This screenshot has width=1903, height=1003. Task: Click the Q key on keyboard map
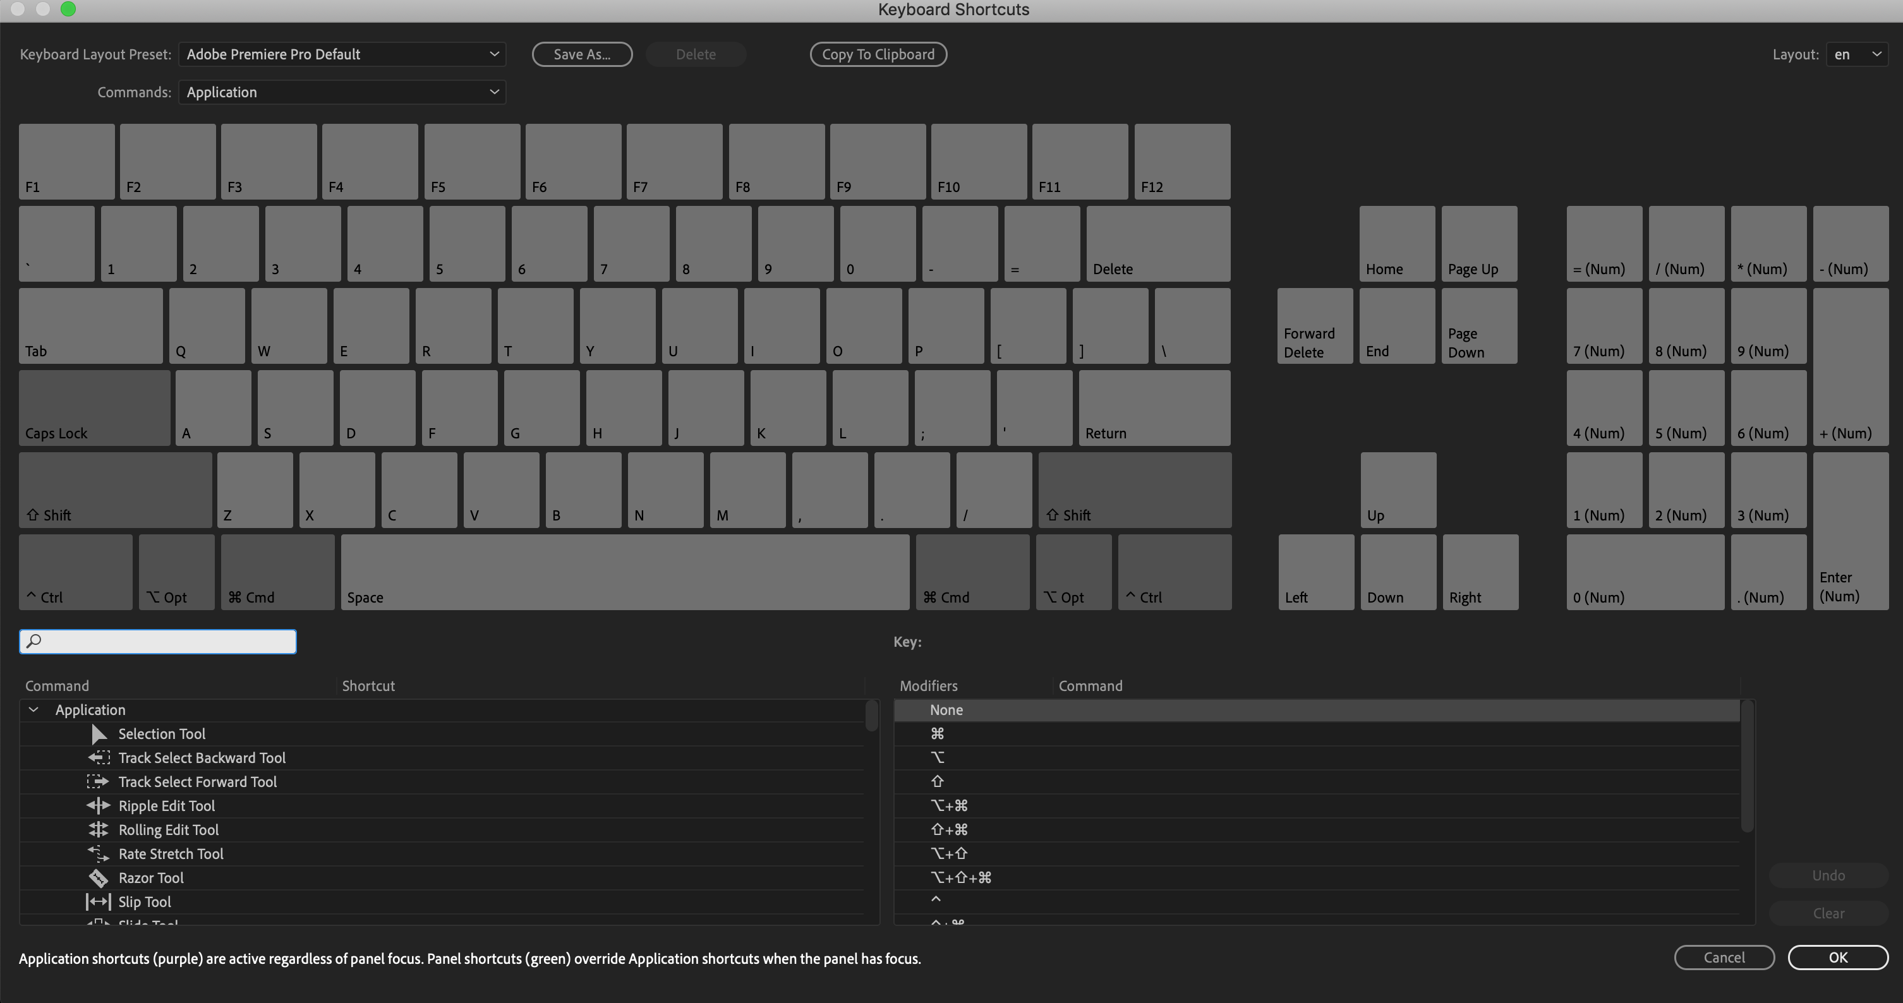[207, 326]
